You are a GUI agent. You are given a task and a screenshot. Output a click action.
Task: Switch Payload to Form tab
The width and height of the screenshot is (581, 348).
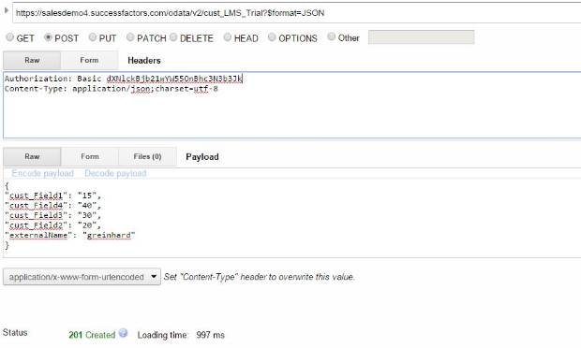click(90, 157)
